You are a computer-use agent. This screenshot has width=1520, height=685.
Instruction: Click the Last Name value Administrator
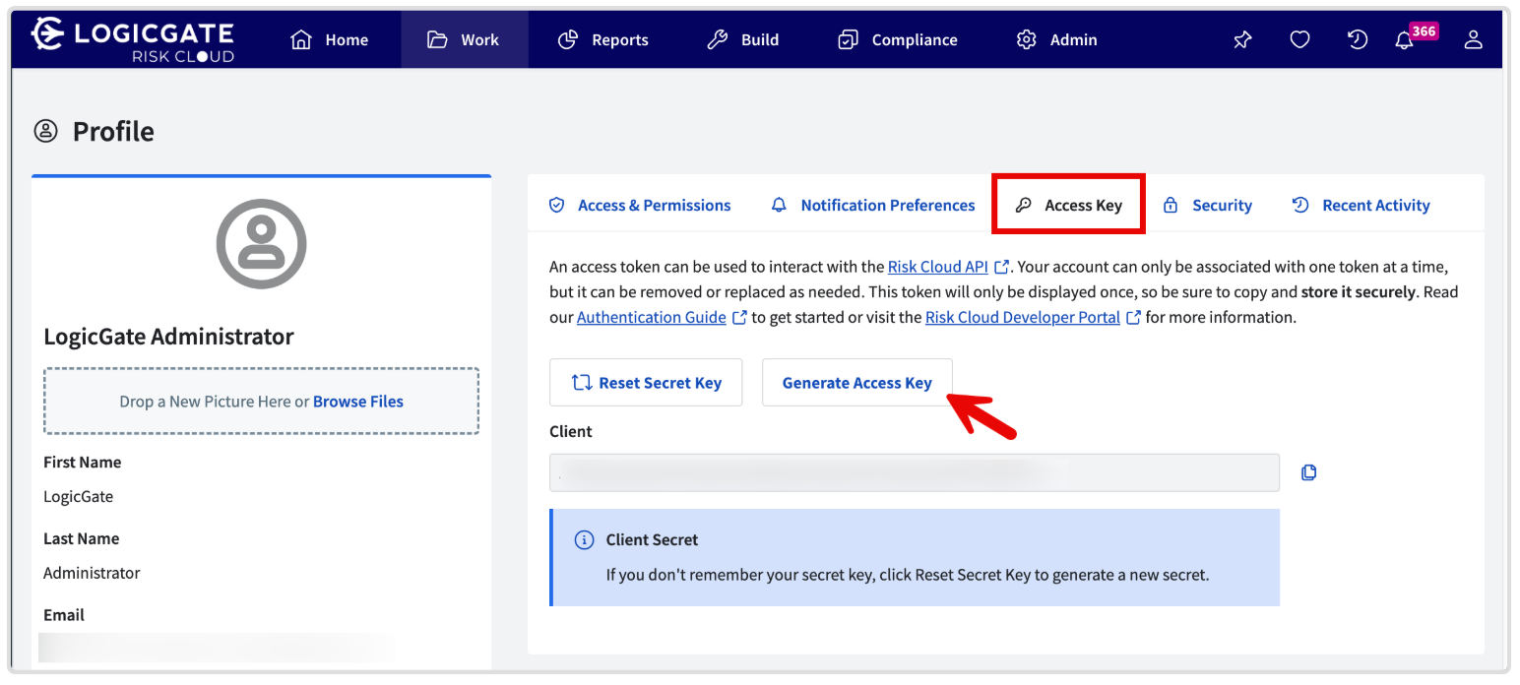coord(92,573)
